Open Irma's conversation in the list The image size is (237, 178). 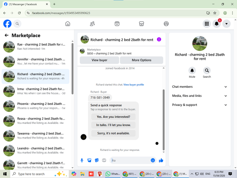[36, 91]
